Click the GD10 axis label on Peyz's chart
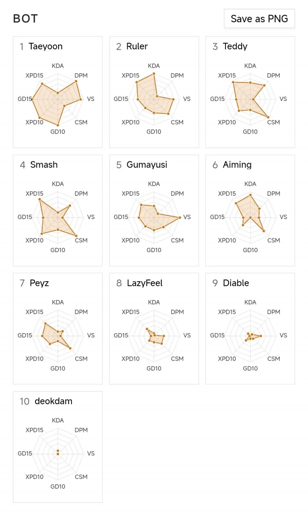Image resolution: width=308 pixels, height=512 pixels. click(58, 368)
